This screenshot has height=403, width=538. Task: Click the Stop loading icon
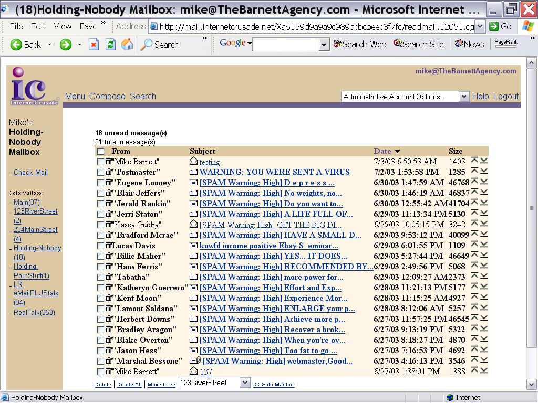[x=94, y=45]
